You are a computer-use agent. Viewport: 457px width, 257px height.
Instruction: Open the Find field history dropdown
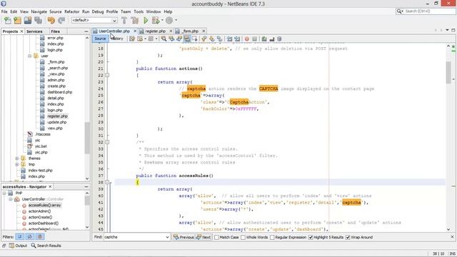click(167, 237)
